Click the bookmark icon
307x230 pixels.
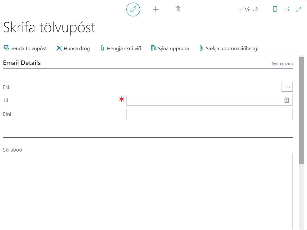pos(275,9)
